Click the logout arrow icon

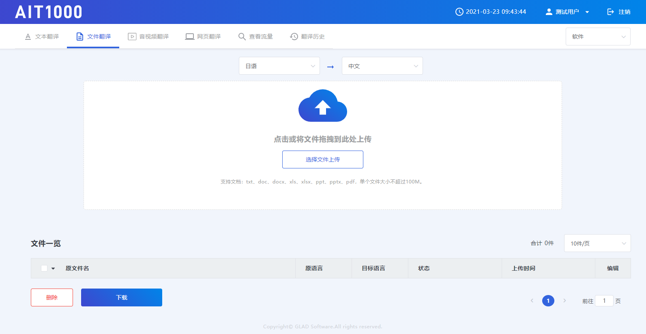pos(610,12)
